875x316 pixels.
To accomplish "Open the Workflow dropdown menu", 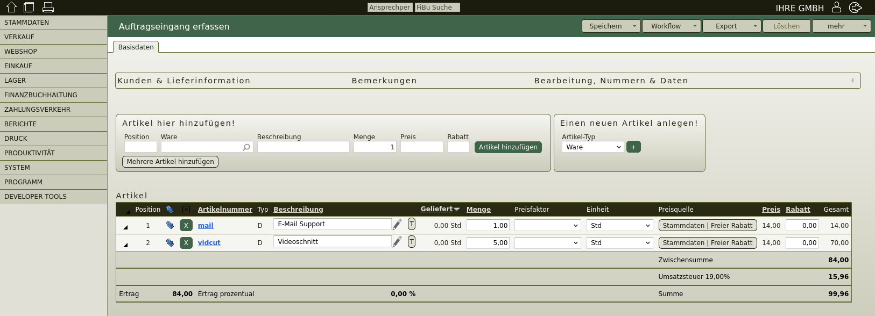I will [671, 26].
